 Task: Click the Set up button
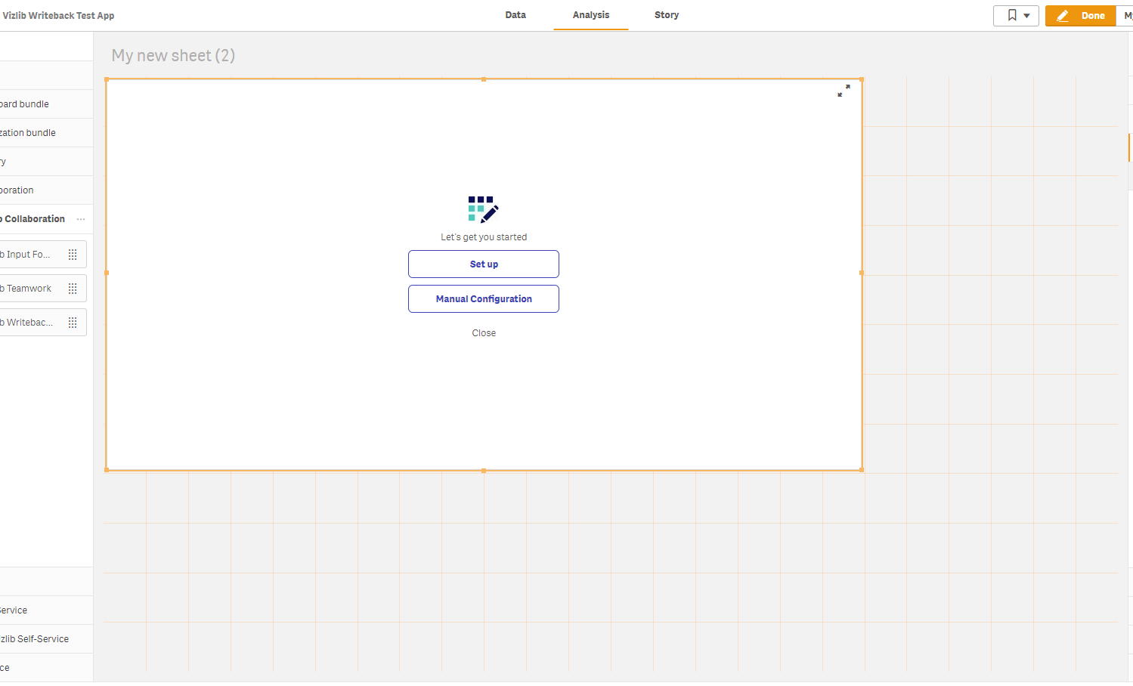pyautogui.click(x=484, y=264)
